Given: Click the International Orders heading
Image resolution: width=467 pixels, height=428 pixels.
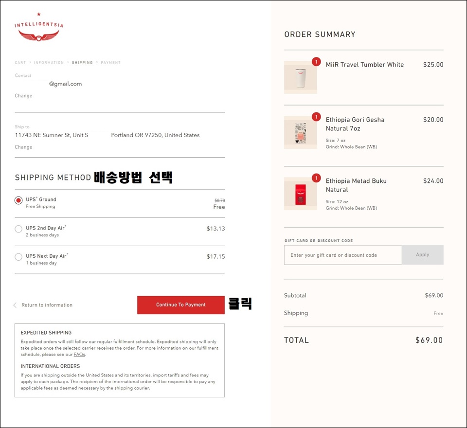Looking at the screenshot, I should pos(50,366).
